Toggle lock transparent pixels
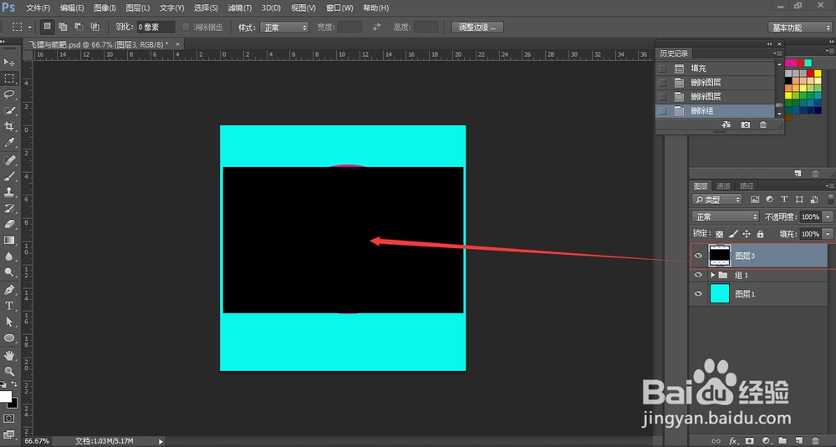This screenshot has height=447, width=836. 719,234
